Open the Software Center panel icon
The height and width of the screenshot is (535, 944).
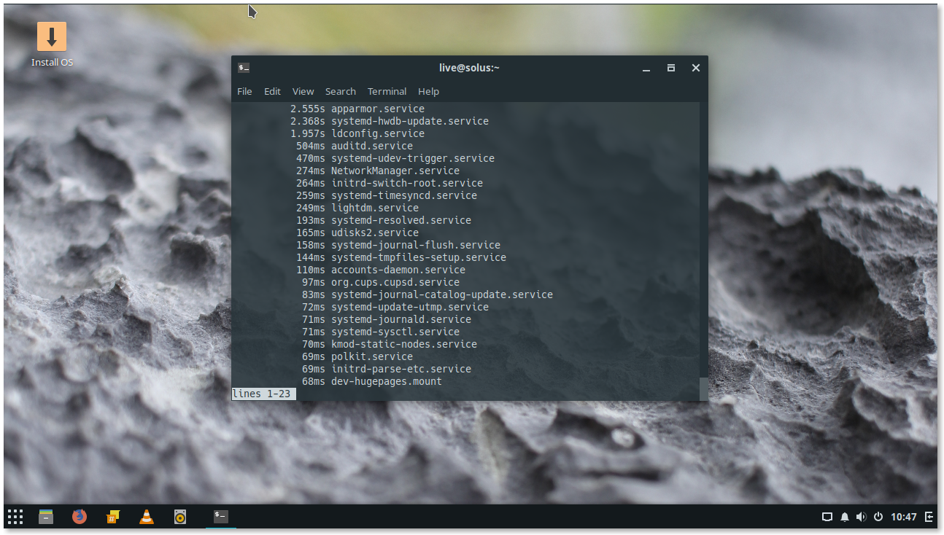(x=113, y=517)
